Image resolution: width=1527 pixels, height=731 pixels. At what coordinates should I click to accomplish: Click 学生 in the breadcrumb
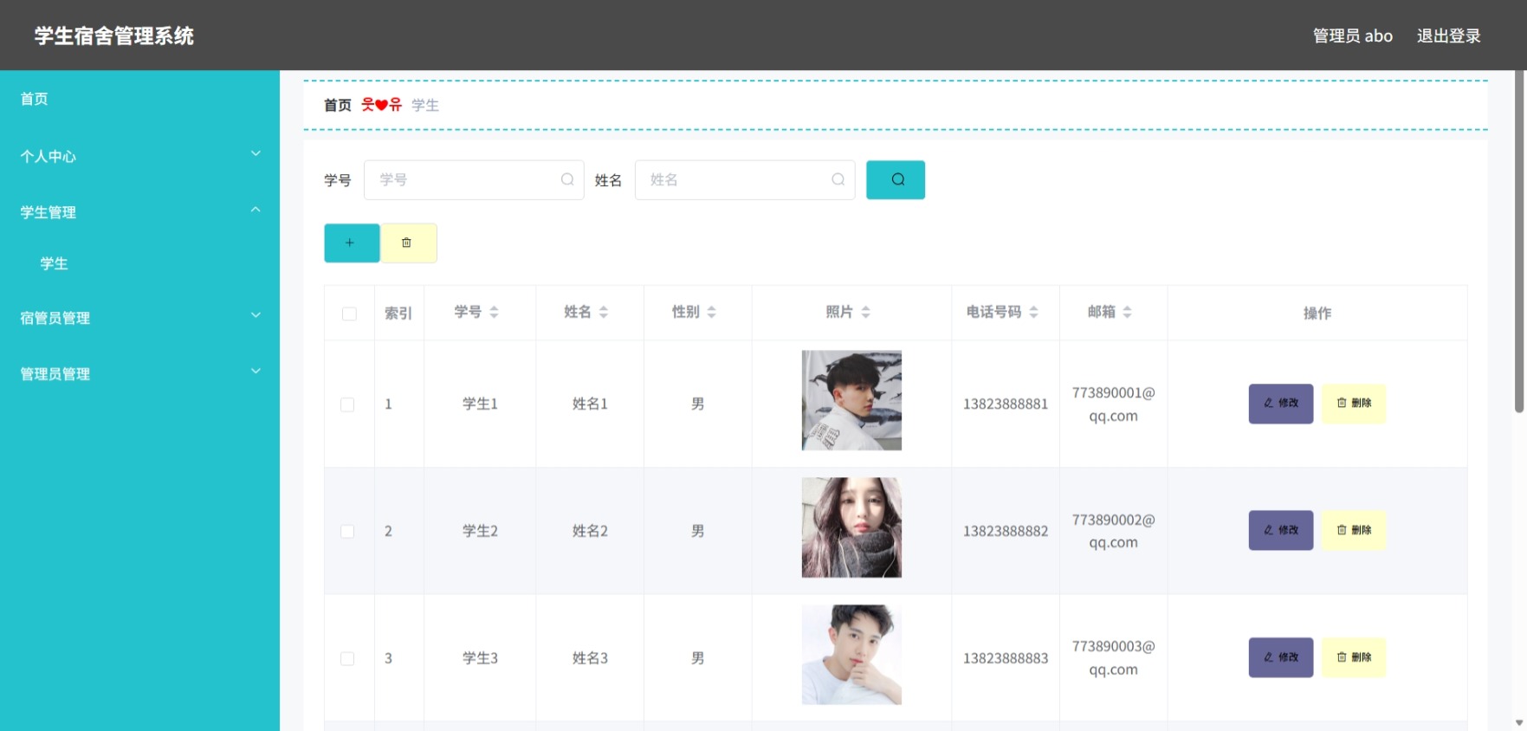coord(425,105)
